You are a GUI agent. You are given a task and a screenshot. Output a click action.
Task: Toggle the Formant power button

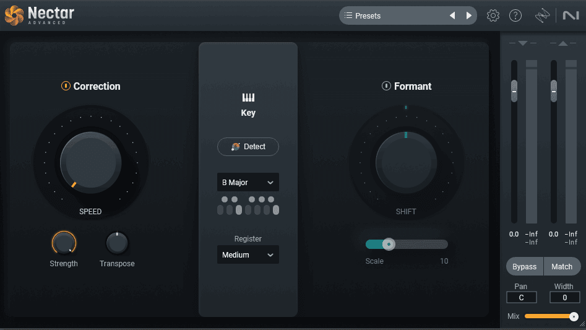[x=386, y=86]
